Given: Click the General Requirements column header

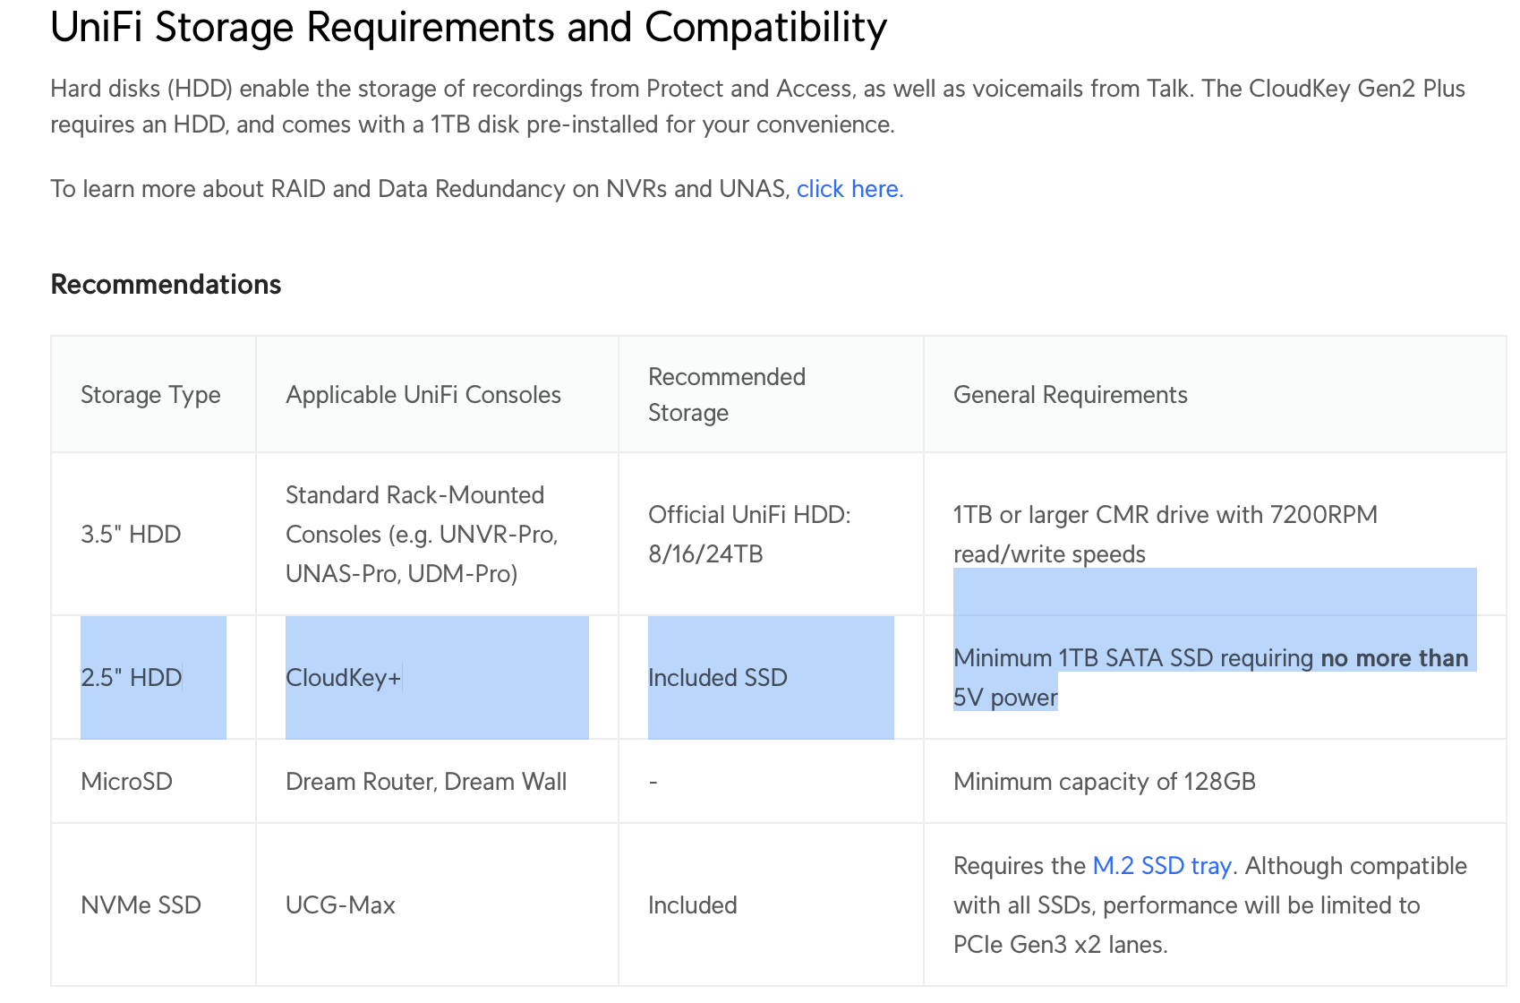Looking at the screenshot, I should click(1070, 395).
